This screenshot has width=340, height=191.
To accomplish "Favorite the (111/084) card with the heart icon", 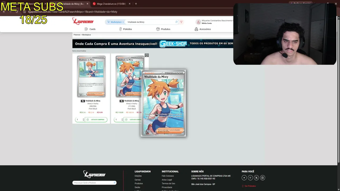I will (x=147, y=55).
